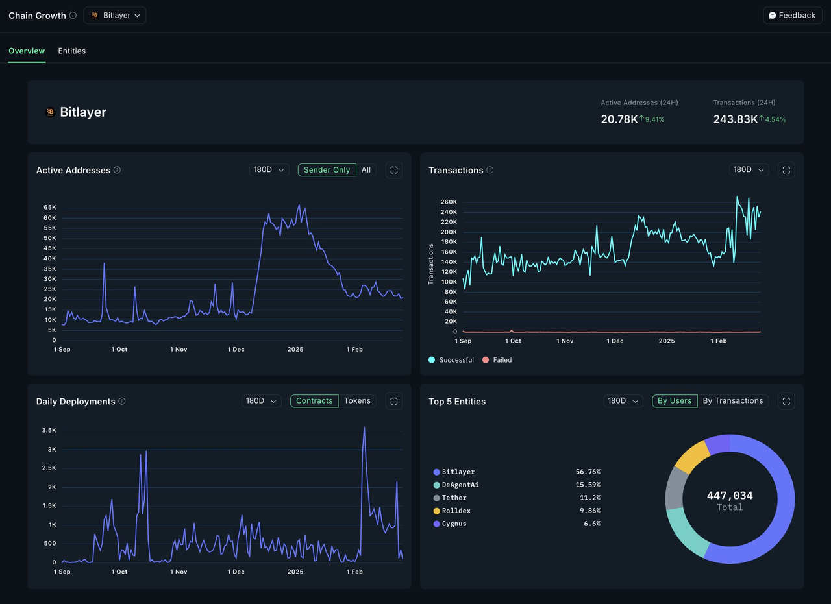Click Bitlayer entry in entities legend

click(458, 472)
